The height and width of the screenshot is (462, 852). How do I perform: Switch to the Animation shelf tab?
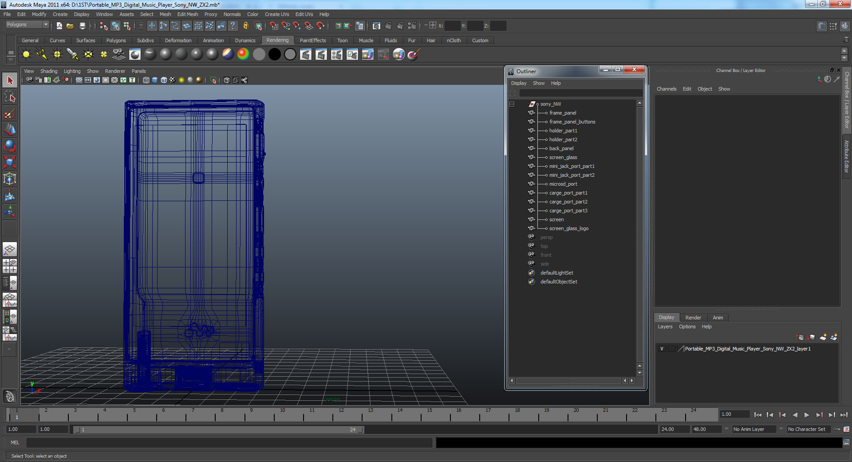[x=213, y=40]
